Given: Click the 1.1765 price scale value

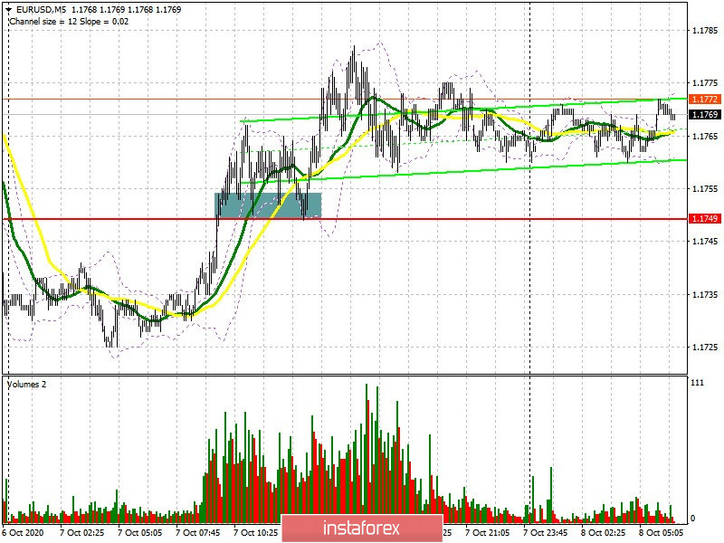Looking at the screenshot, I should coord(705,137).
